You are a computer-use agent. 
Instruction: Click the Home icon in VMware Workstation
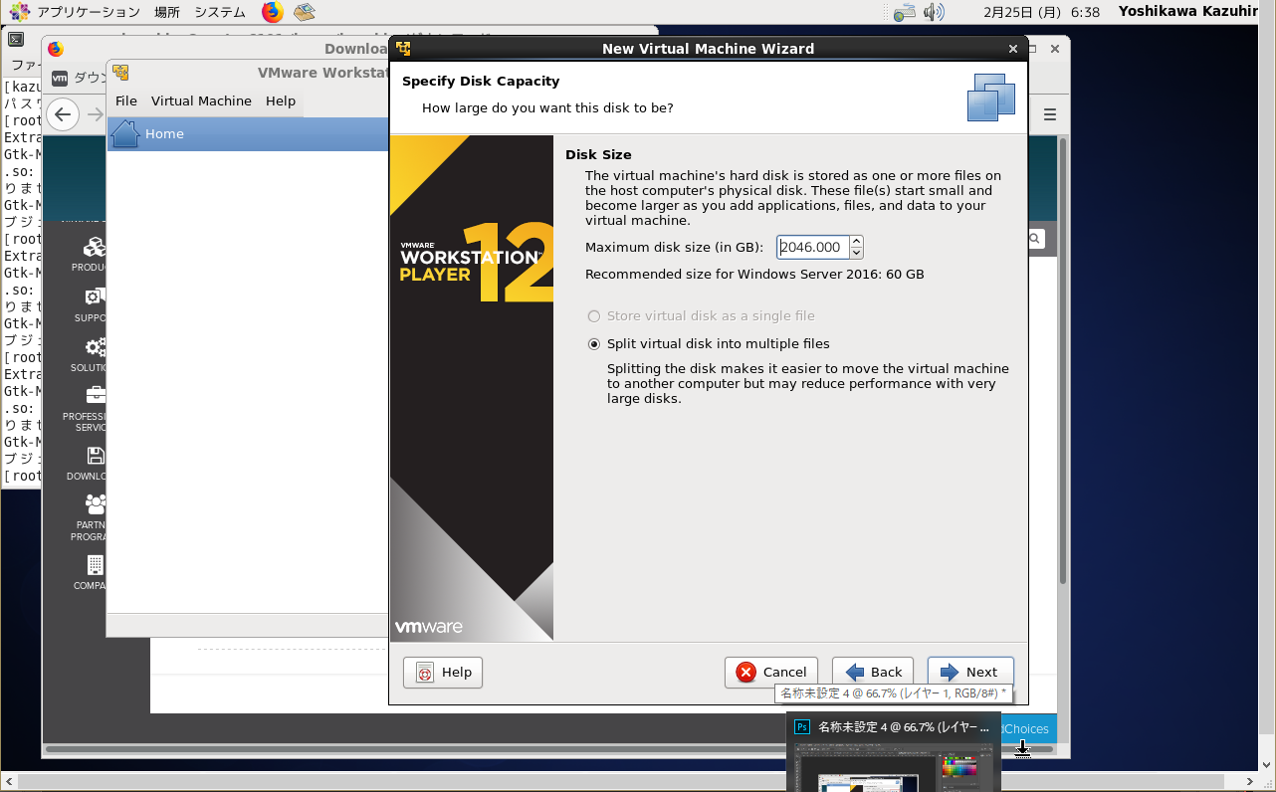point(125,133)
